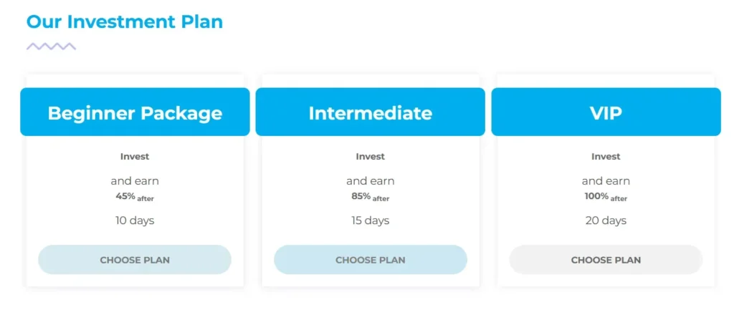Click the 45% after earning rate
734x310 pixels.
(135, 197)
